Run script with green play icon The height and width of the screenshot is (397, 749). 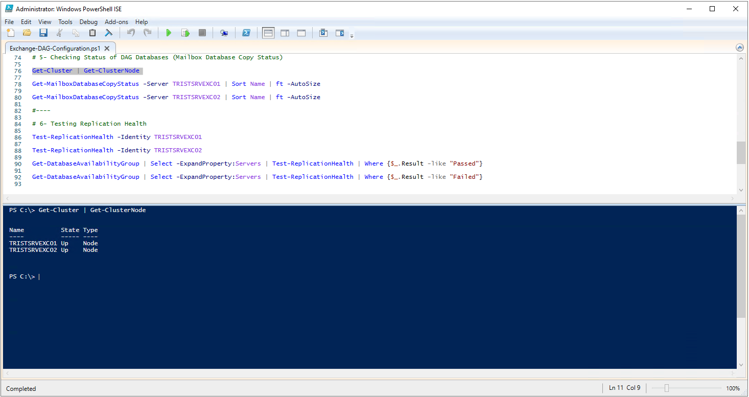tap(169, 33)
